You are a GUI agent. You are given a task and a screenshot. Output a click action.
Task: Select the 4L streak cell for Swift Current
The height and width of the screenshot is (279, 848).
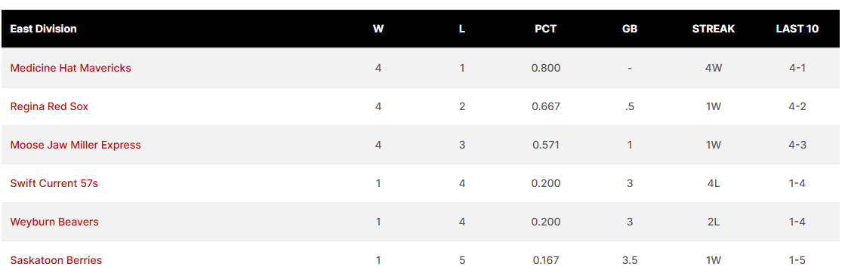714,183
